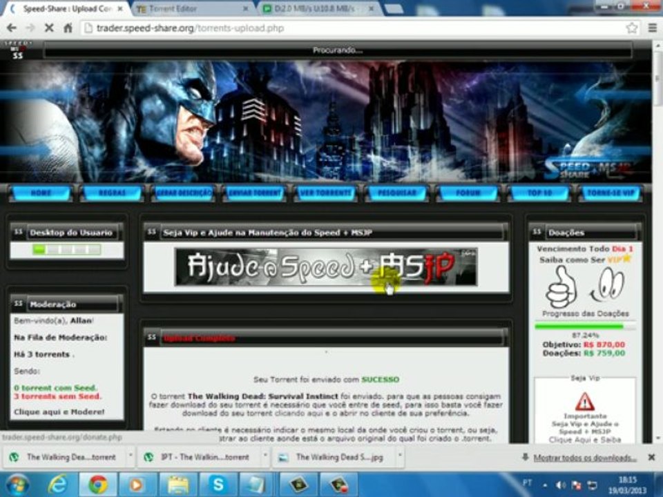Open The Walking Dead S...jpg download item

click(x=333, y=457)
